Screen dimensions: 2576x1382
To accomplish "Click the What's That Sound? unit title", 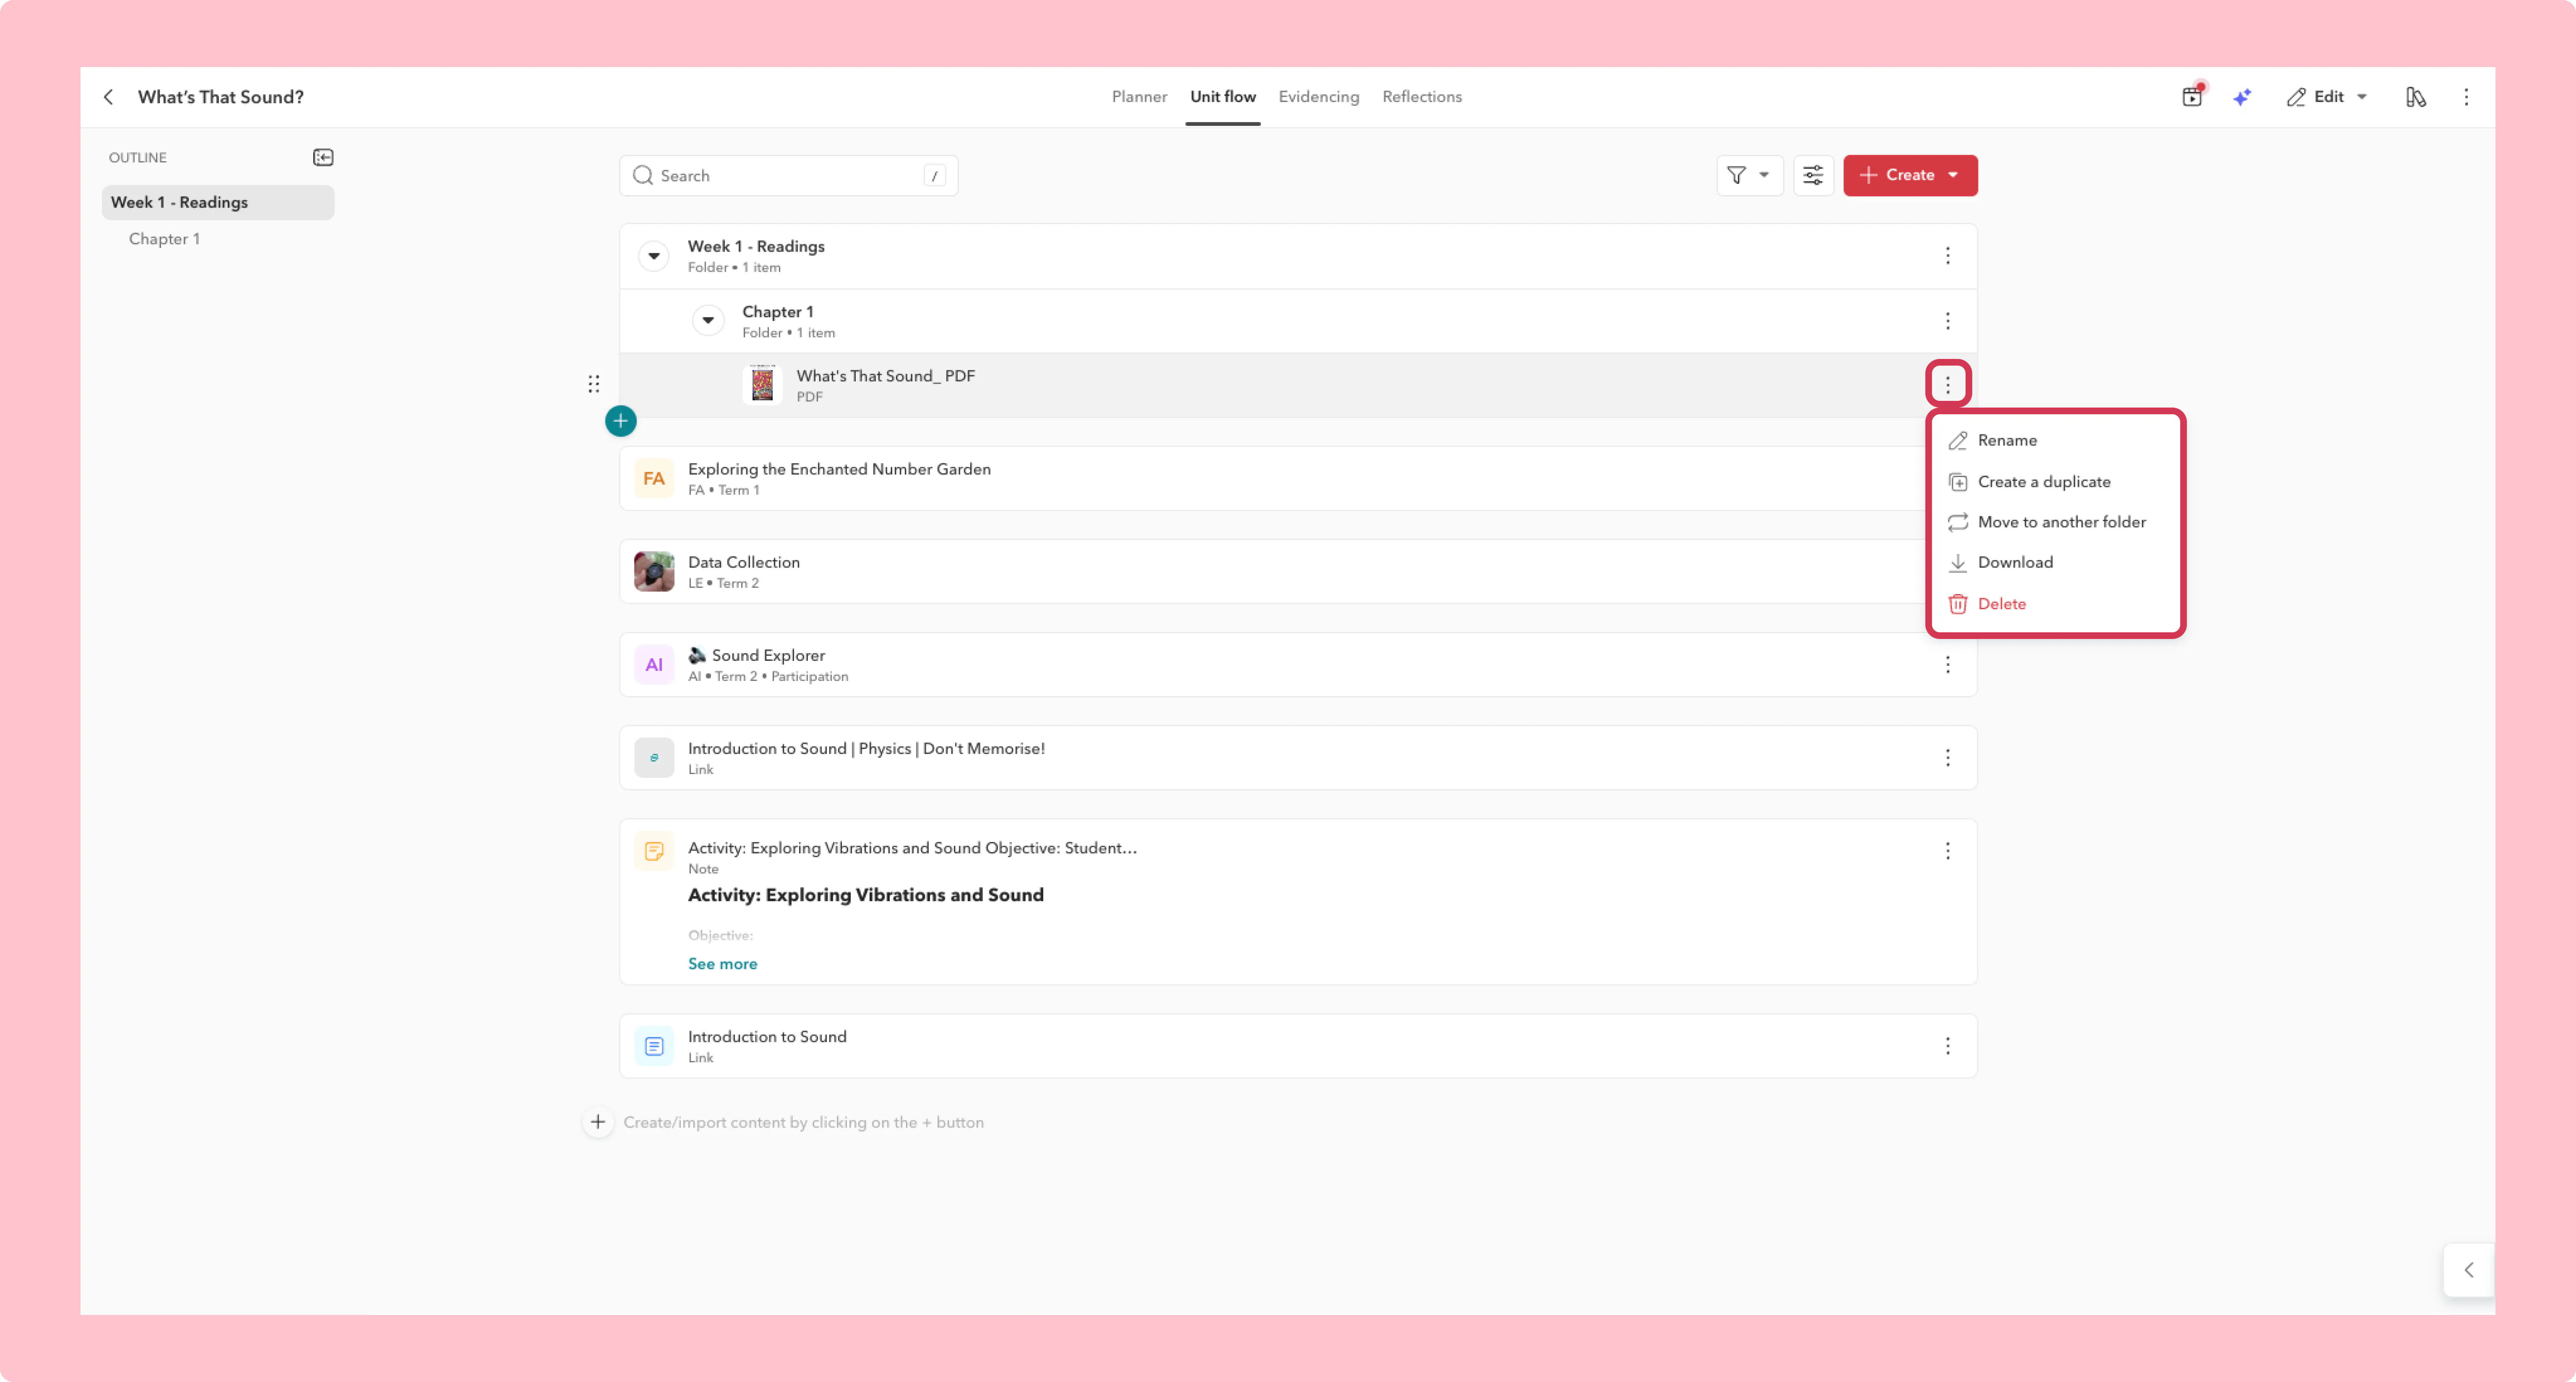I will [220, 97].
